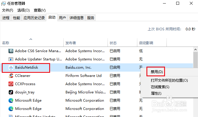Image resolution: width=198 pixels, height=117 pixels.
Task: Click the Adobe CS6 Service Manager icon
Action: 11,51
